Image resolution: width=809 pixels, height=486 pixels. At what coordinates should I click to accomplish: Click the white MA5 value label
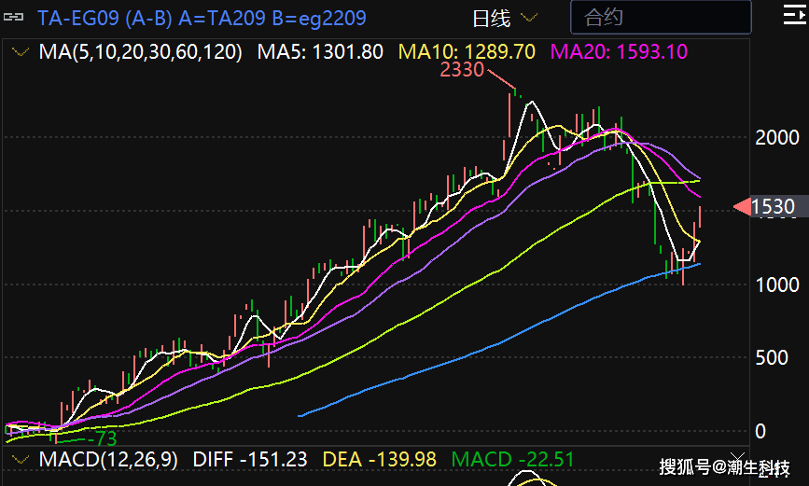click(320, 52)
